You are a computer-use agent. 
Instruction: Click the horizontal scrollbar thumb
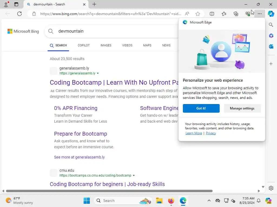pyautogui.click(x=109, y=191)
